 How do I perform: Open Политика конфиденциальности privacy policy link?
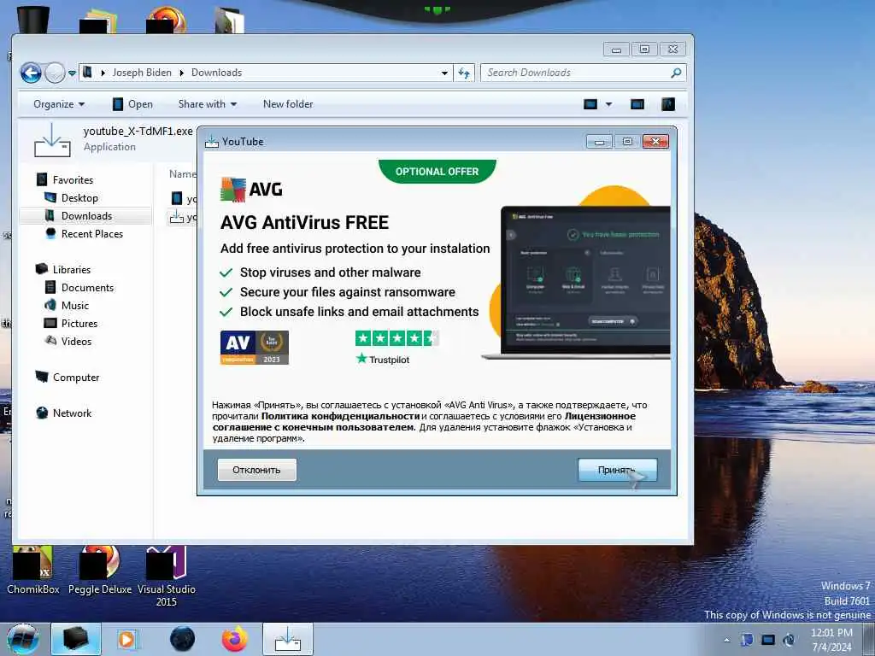[x=340, y=416]
